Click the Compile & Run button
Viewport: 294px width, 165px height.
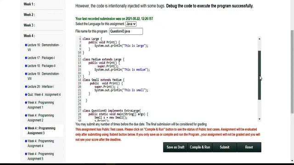click(x=200, y=147)
